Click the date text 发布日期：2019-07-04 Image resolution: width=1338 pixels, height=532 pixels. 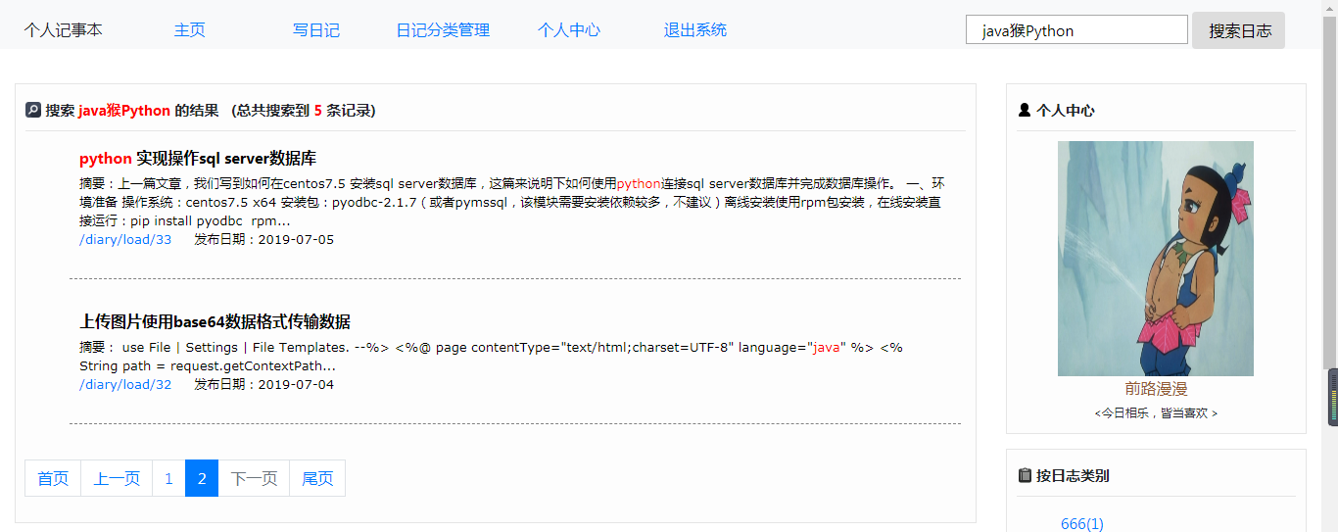tap(263, 384)
